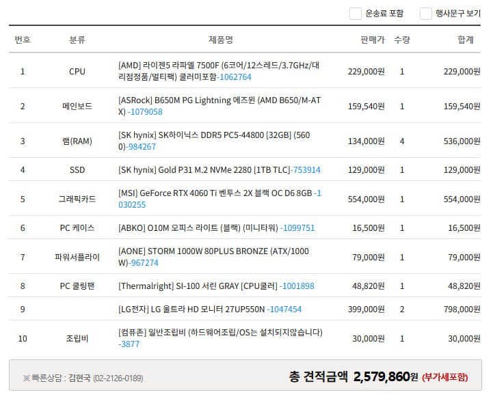
Task: Click the motherboard sale price 159,540원
Action: tap(367, 107)
